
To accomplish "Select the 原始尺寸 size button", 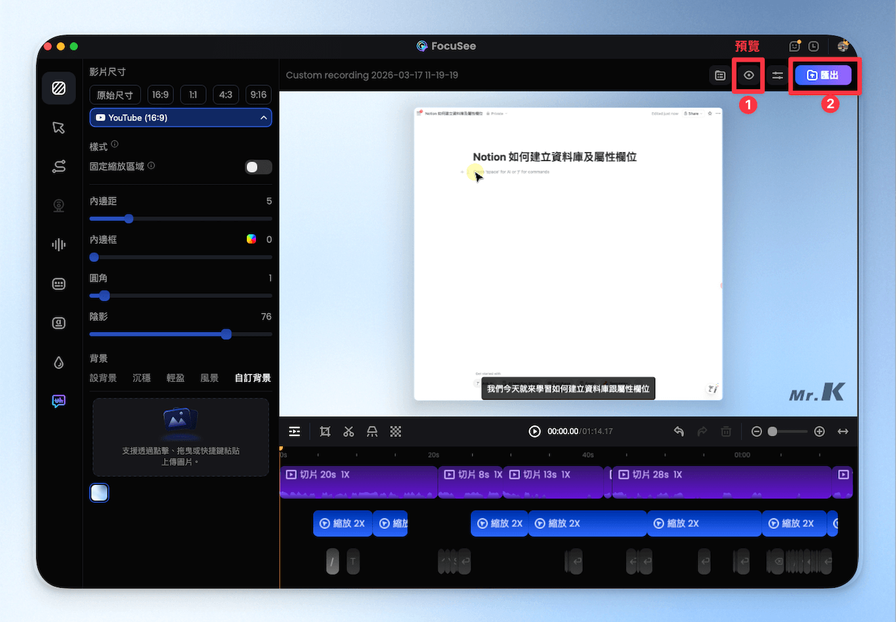I will pyautogui.click(x=115, y=94).
